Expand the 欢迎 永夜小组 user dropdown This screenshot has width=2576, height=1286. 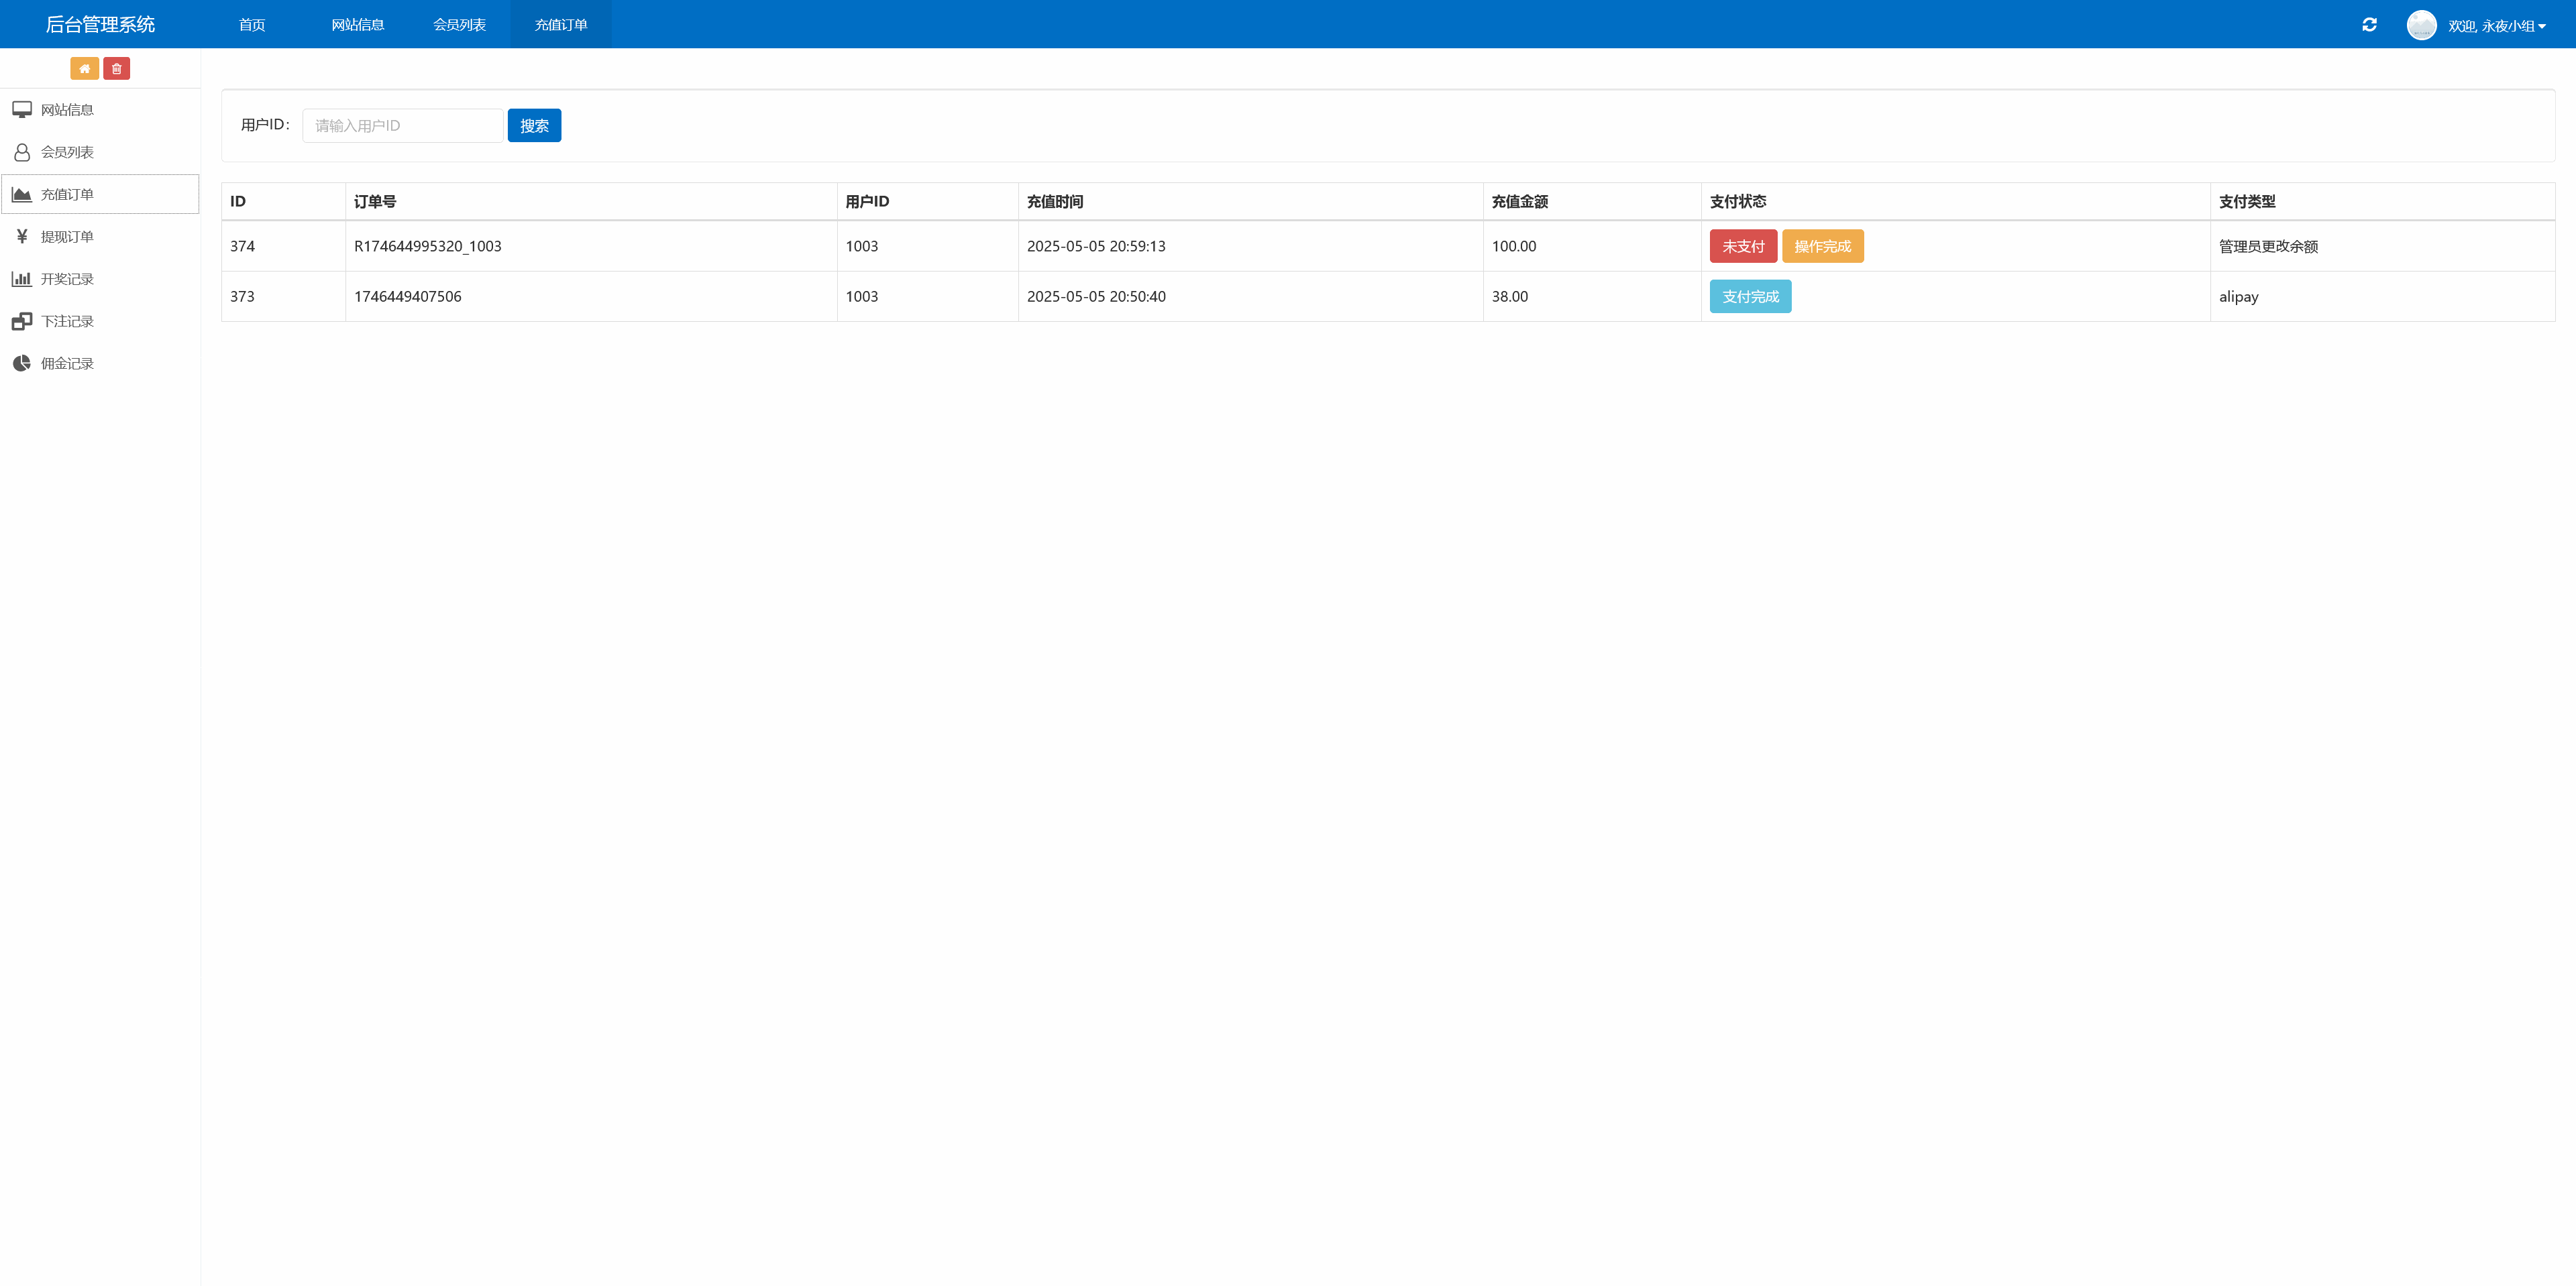click(x=2497, y=26)
